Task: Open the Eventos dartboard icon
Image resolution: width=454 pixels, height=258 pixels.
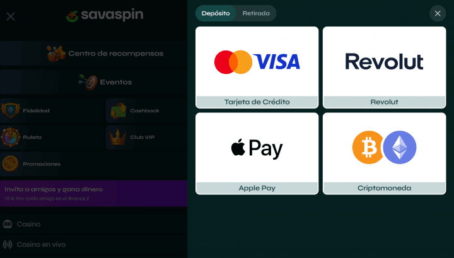Action: pos(88,82)
